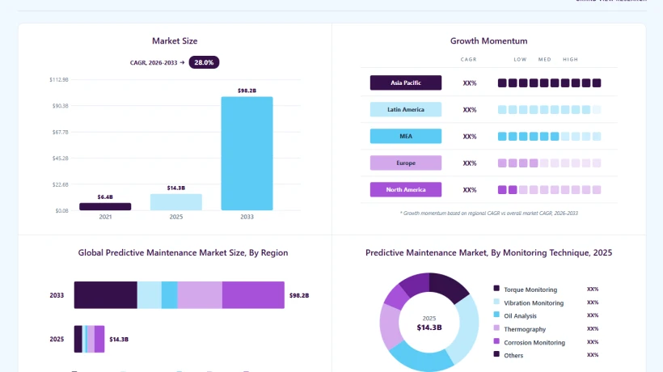Select the Asia Pacific region badge

(x=406, y=82)
